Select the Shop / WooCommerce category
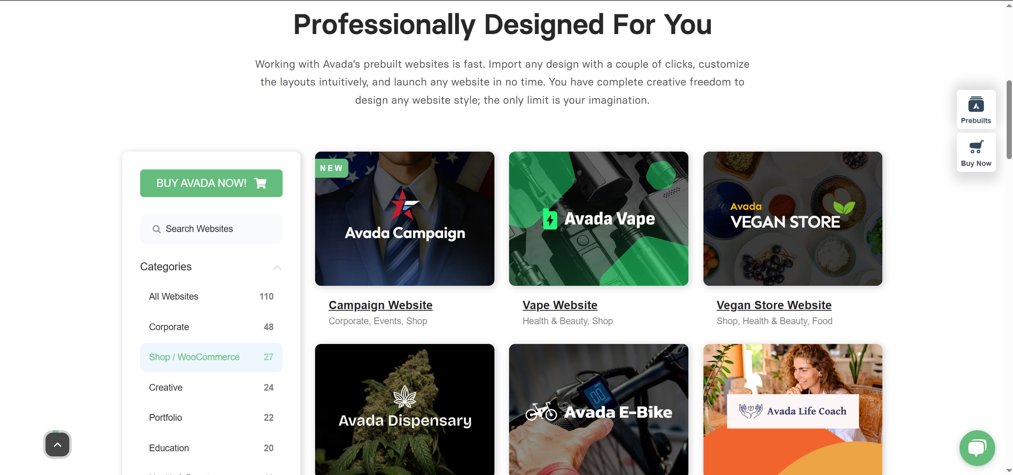The width and height of the screenshot is (1013, 475). (x=211, y=357)
